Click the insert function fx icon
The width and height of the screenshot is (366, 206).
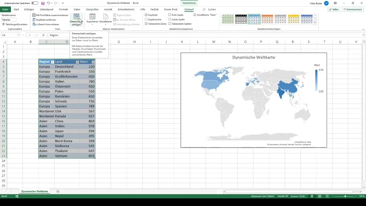43,35
